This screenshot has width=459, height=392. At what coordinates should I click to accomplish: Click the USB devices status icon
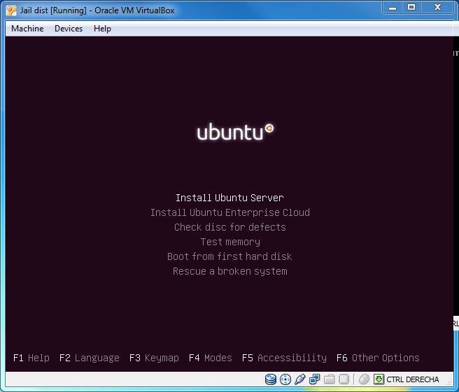point(299,379)
